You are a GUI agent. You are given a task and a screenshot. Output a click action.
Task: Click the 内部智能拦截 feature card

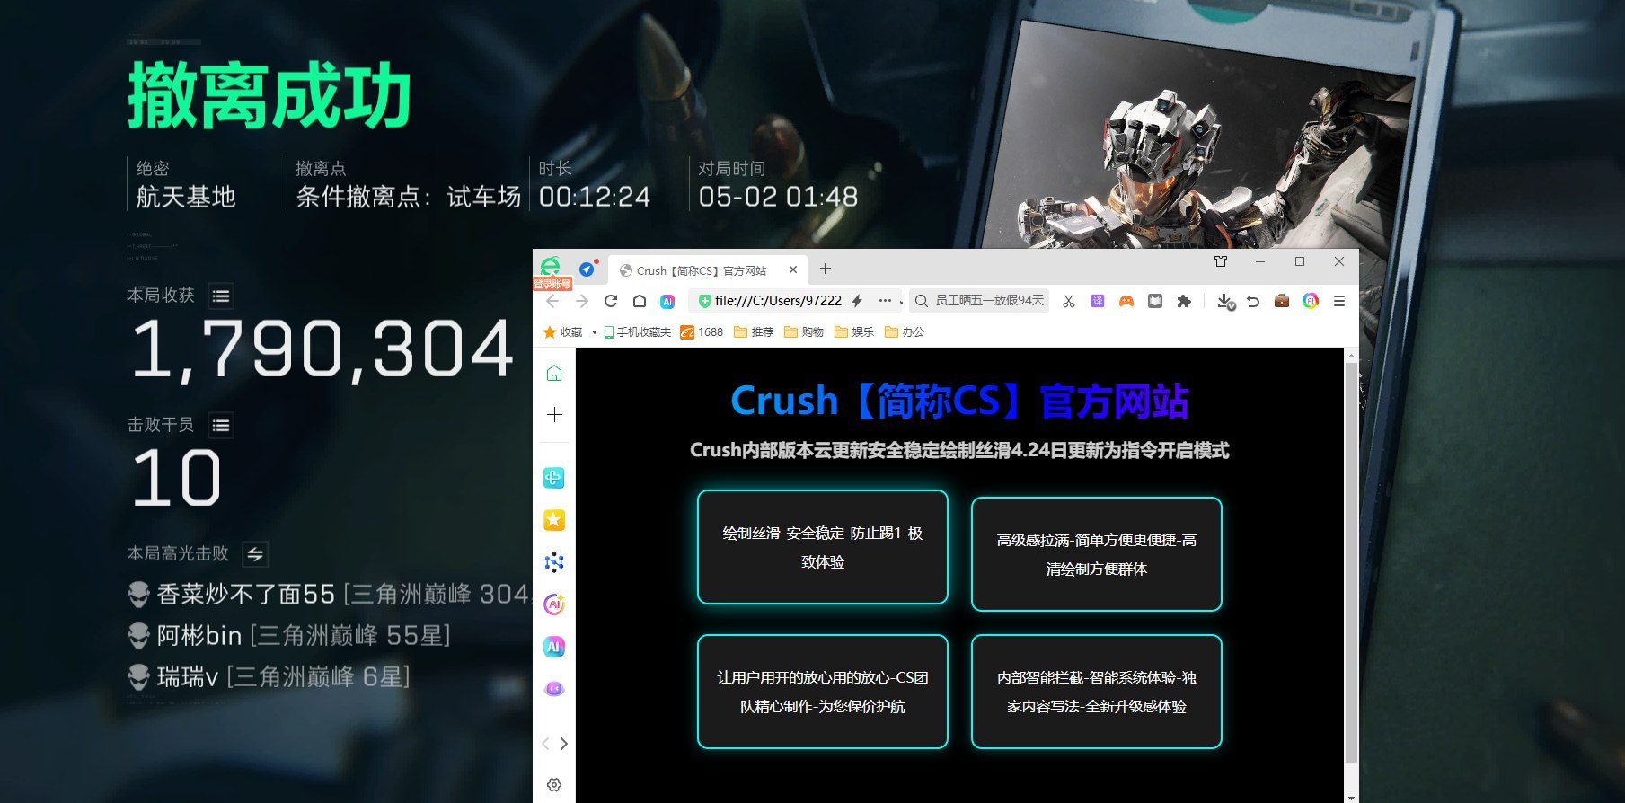tap(1096, 692)
